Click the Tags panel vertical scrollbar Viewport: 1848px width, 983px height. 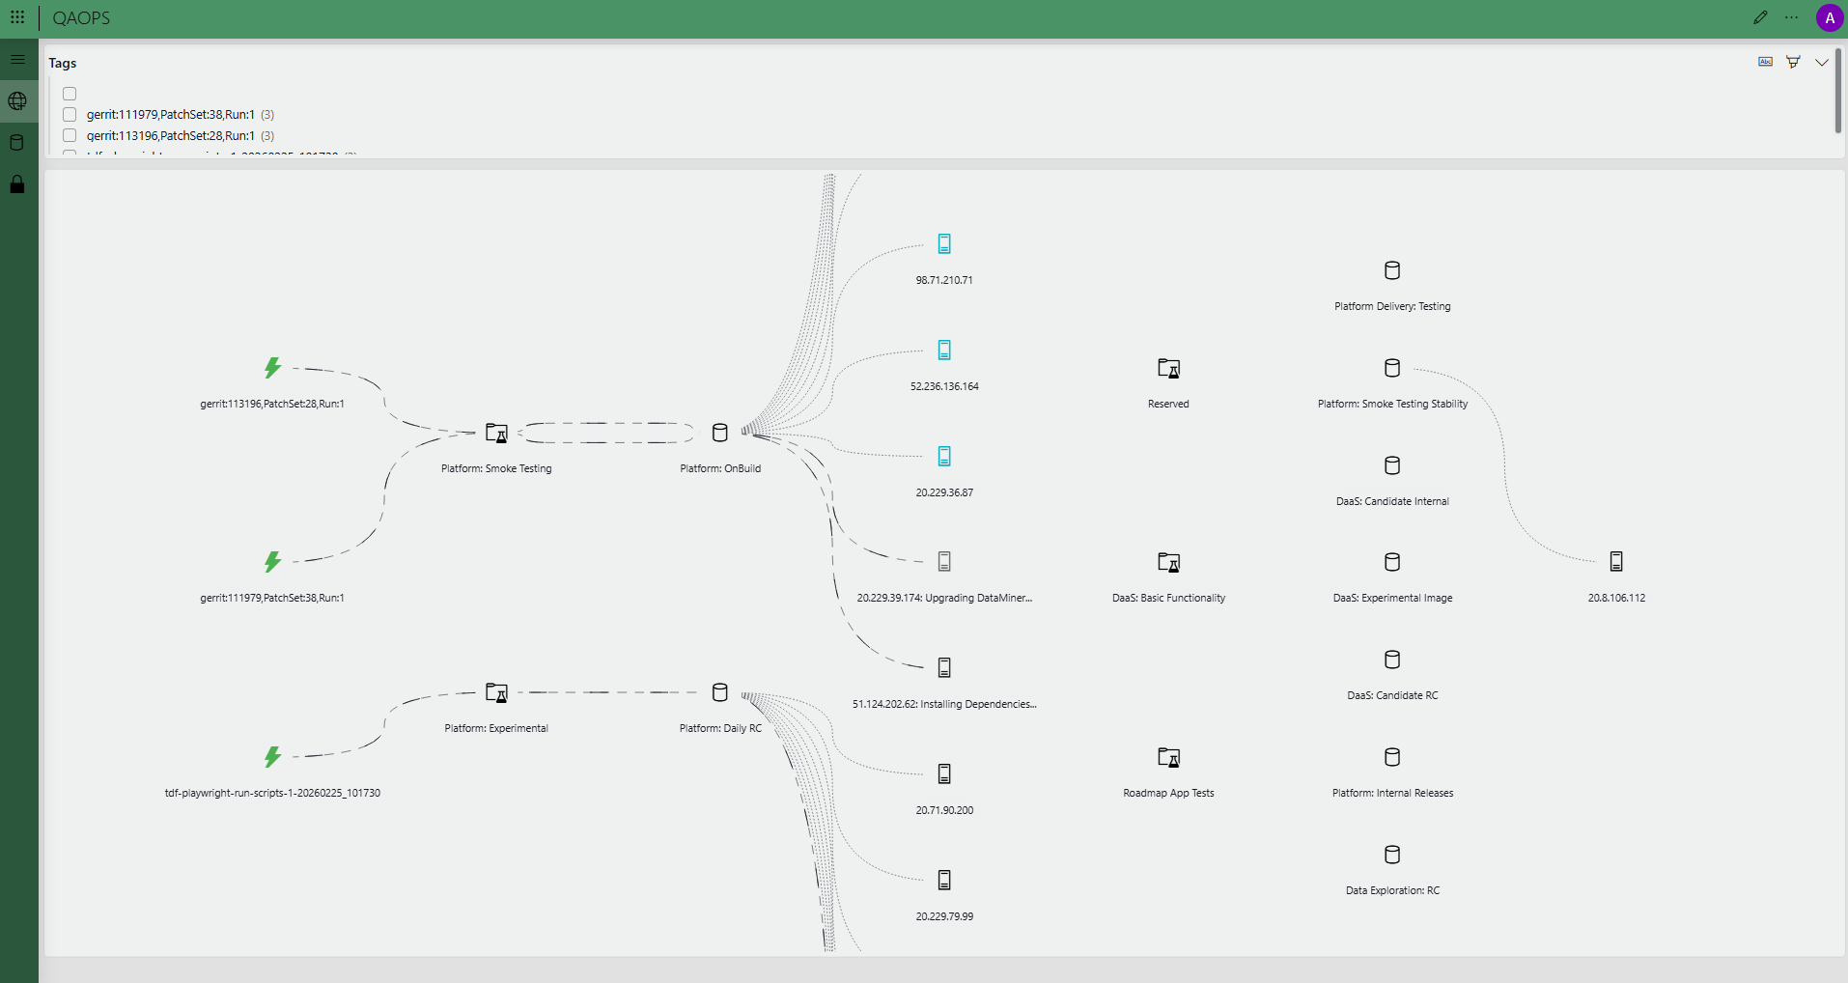[x=1837, y=92]
